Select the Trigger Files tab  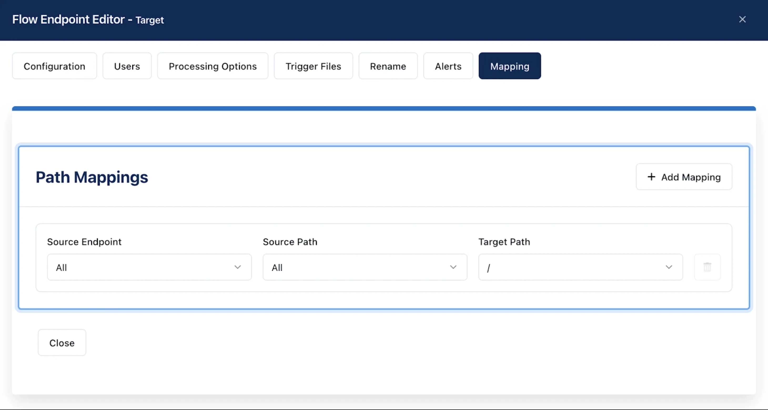pyautogui.click(x=313, y=66)
